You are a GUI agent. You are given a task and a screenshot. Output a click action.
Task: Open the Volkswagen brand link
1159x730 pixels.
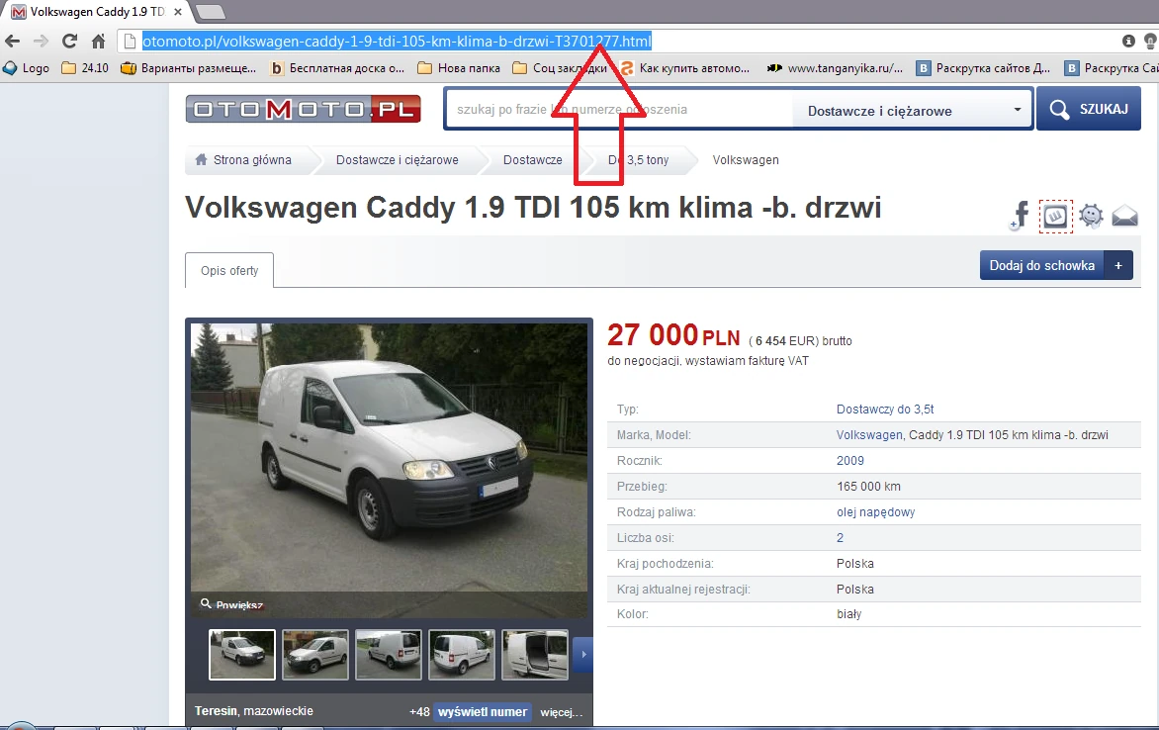tap(869, 434)
